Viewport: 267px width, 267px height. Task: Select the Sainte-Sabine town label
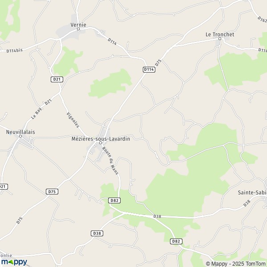pos(252,193)
